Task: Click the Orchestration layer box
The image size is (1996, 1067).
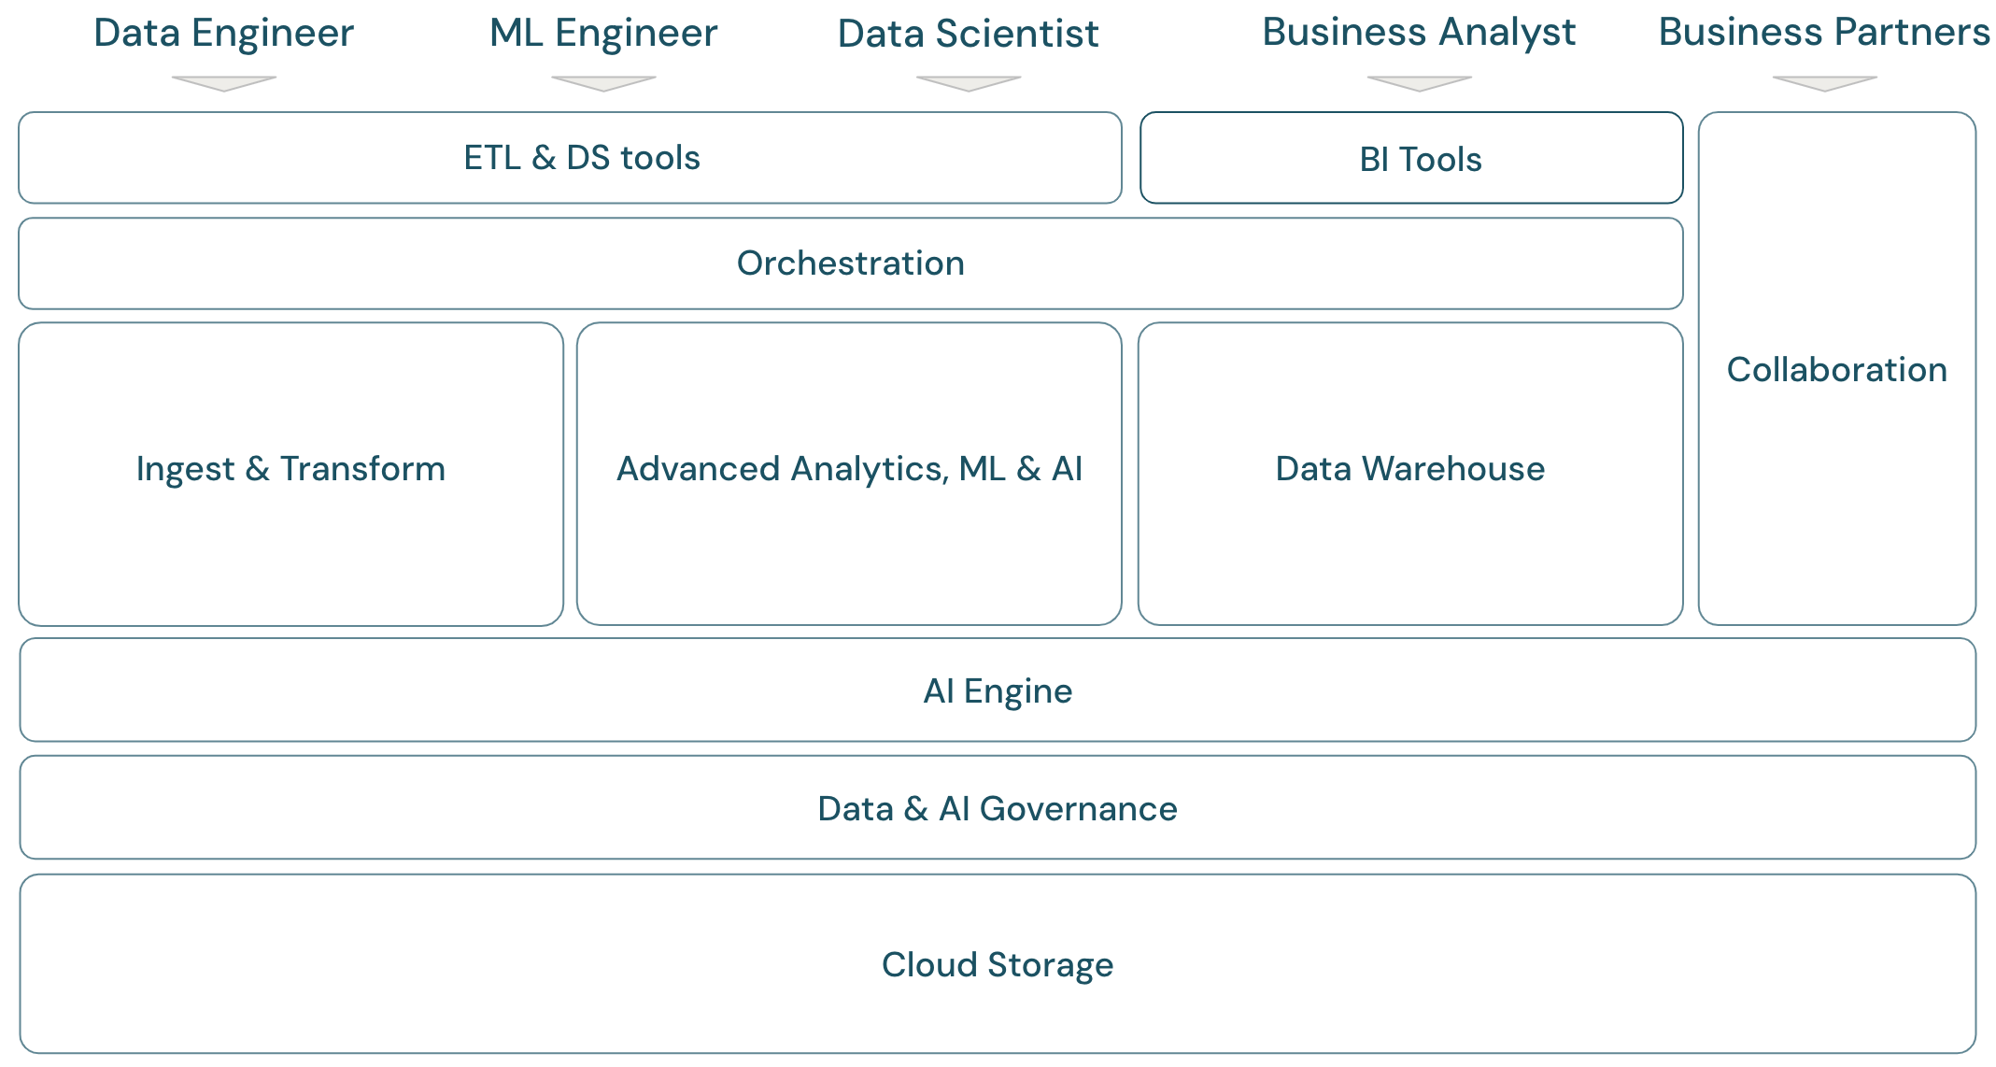Action: click(x=850, y=263)
